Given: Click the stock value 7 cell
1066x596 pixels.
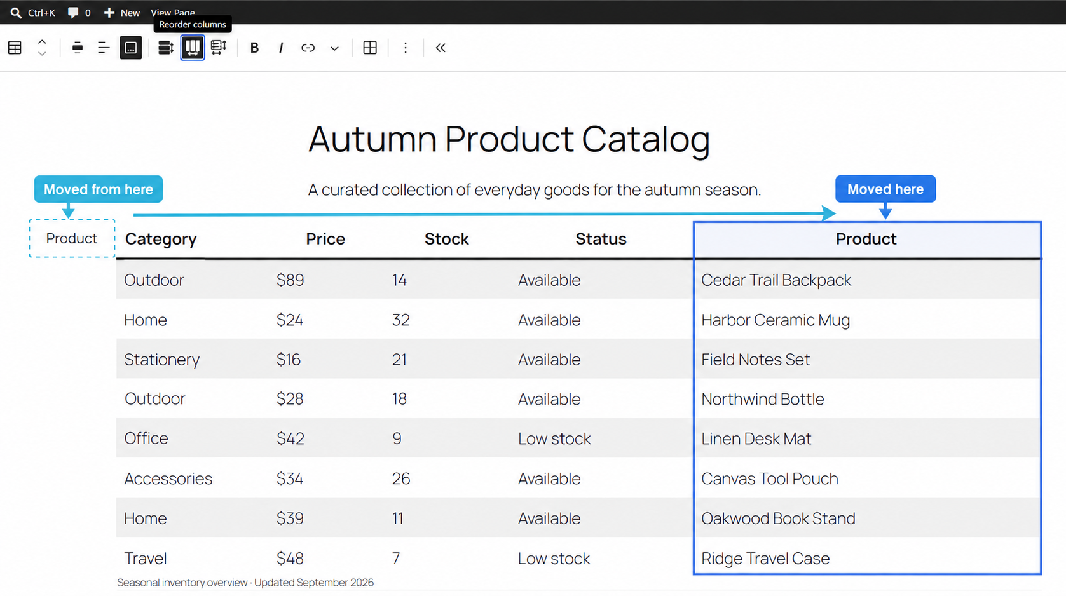Looking at the screenshot, I should (x=396, y=559).
